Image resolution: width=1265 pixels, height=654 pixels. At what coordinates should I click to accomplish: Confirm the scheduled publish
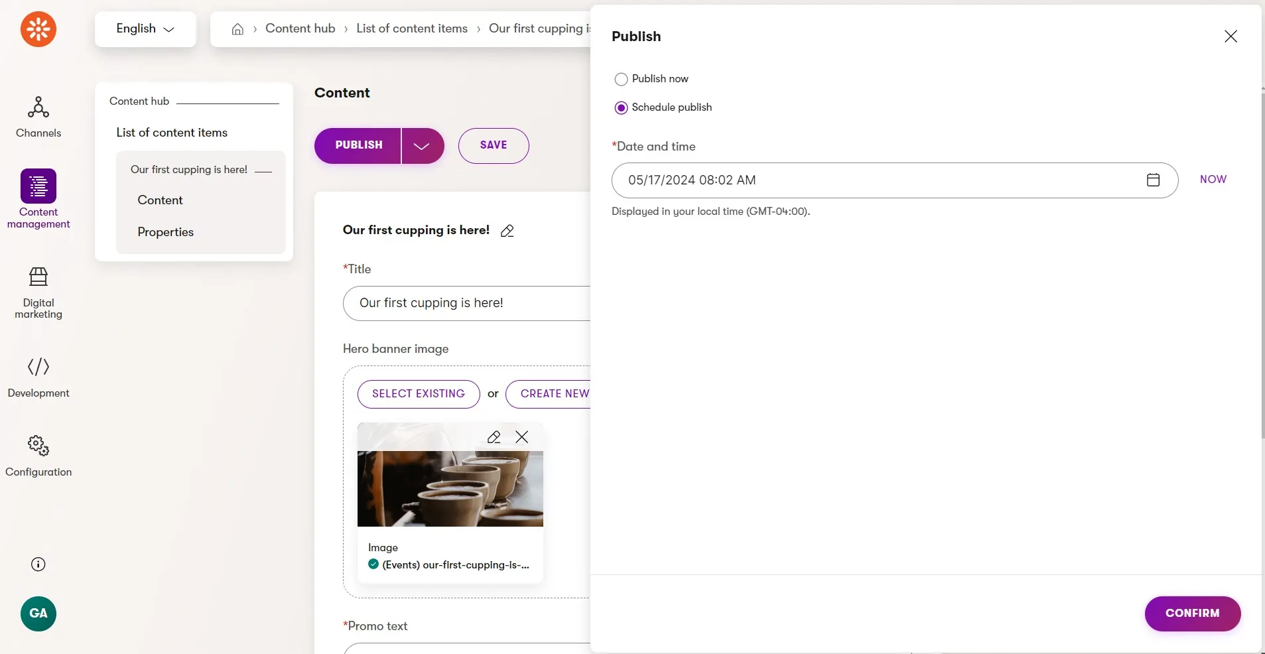(x=1192, y=614)
